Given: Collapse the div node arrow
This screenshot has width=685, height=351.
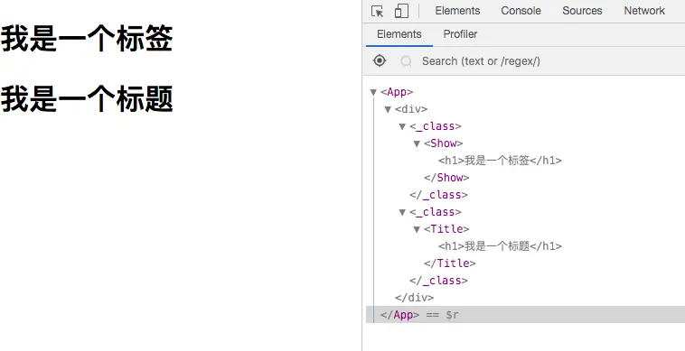Looking at the screenshot, I should (388, 109).
